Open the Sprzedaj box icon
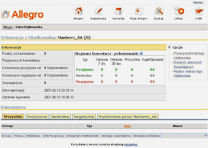The height and width of the screenshot is (148, 208). coord(118,11)
